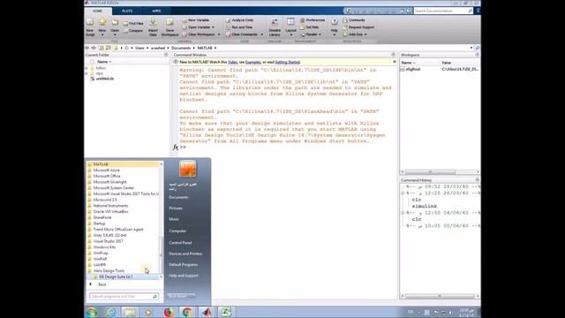Open the Clear Workspace dropdown

(x=219, y=34)
